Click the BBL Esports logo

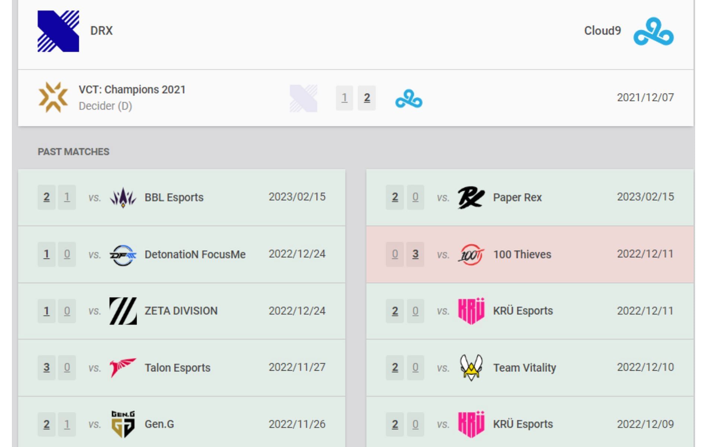[123, 197]
